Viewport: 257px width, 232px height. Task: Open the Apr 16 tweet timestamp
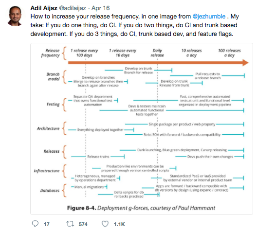(100, 8)
